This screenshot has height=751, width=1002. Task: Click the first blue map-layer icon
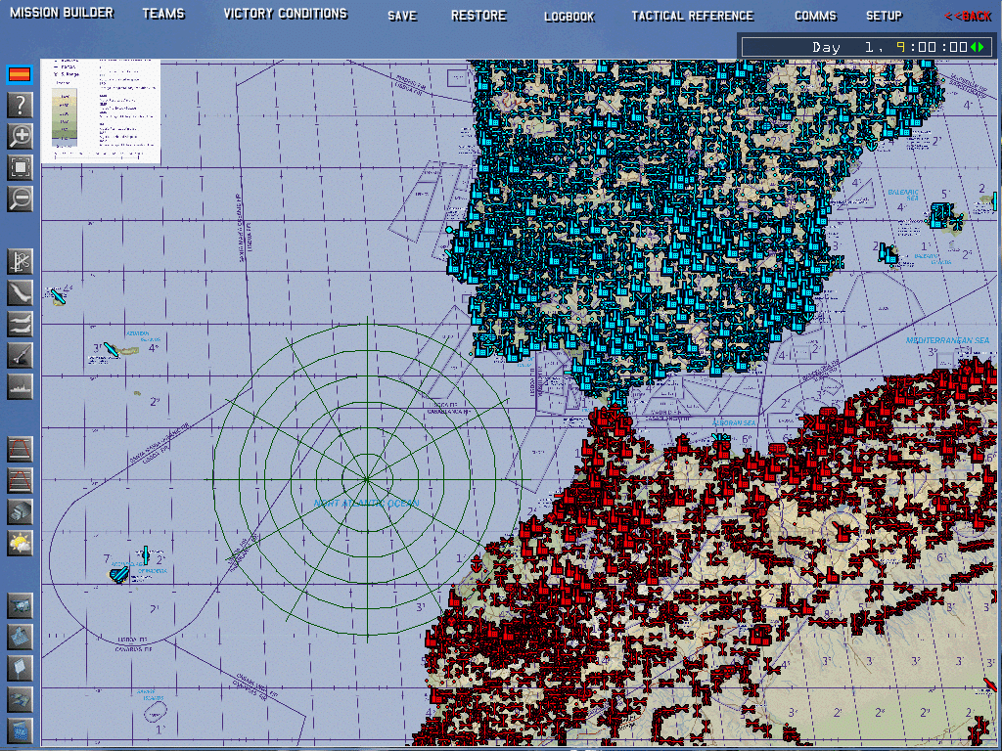(20, 605)
